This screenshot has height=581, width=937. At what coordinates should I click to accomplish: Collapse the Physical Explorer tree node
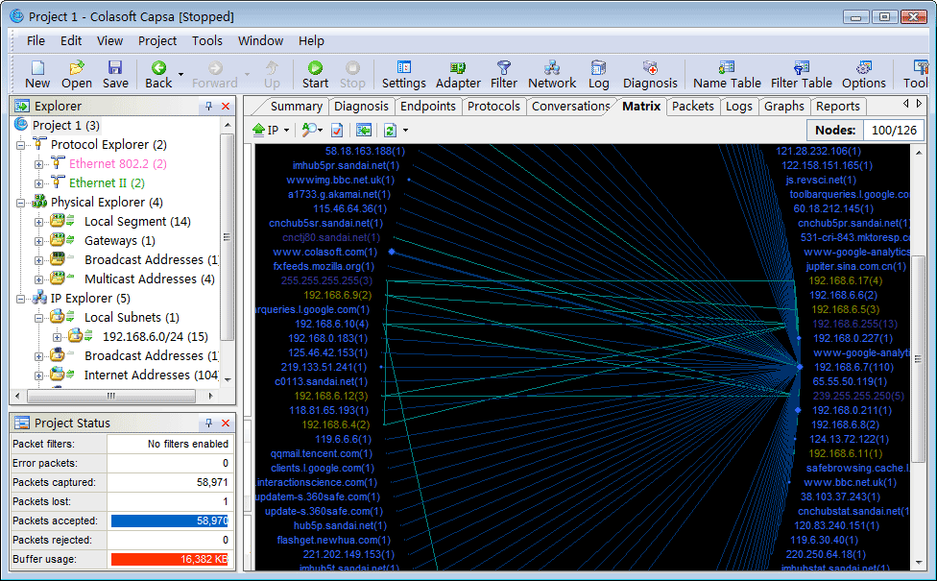tap(21, 202)
